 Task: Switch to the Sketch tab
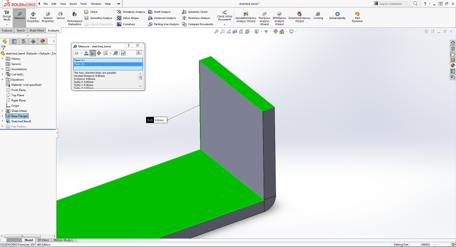[20, 30]
